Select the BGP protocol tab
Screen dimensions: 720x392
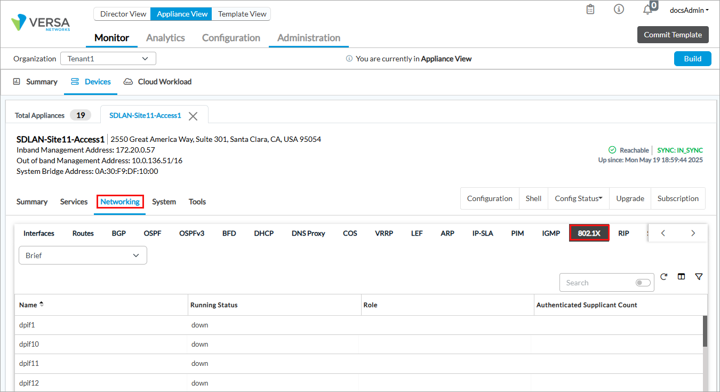tap(119, 233)
